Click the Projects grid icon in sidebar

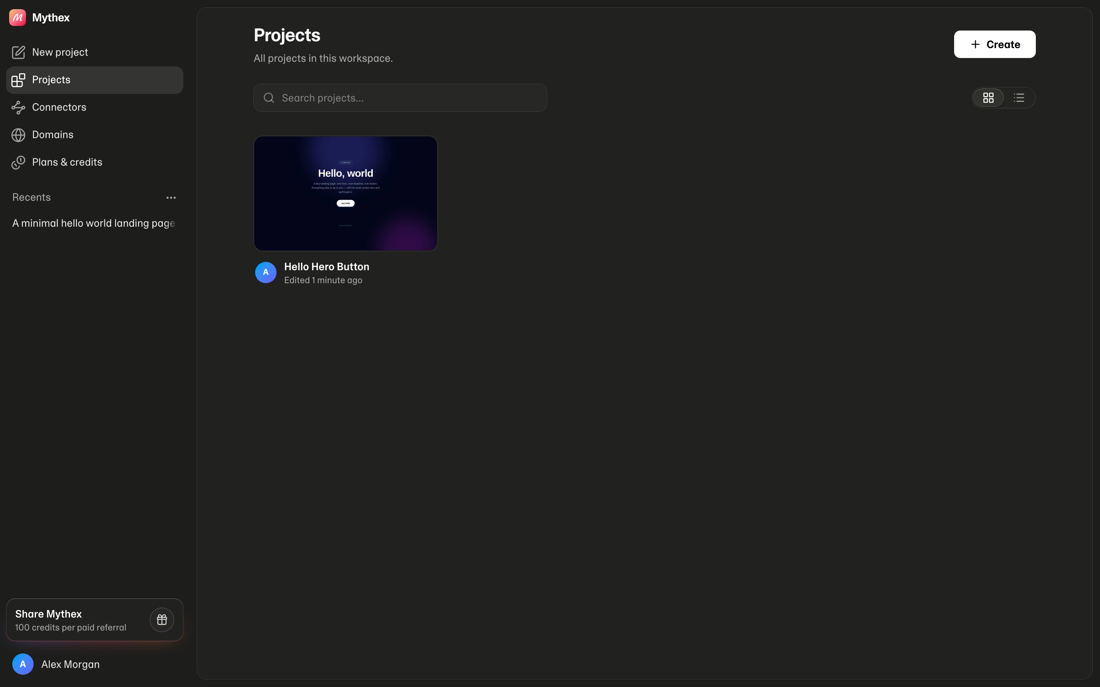coord(18,80)
